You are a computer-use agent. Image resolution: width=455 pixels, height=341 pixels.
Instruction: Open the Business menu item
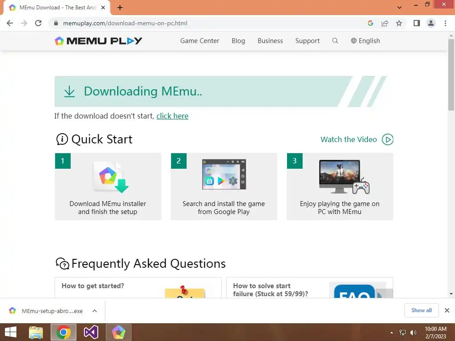(270, 41)
